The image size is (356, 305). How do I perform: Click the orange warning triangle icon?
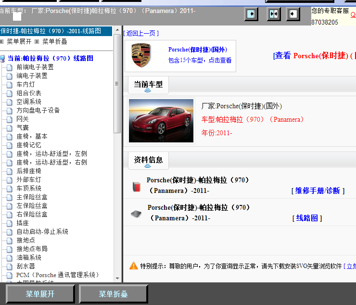tap(134, 266)
